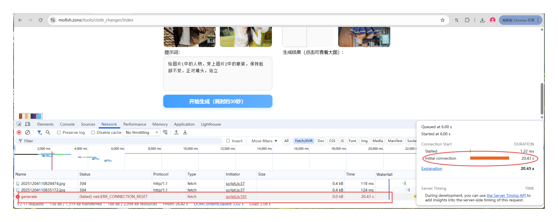Bookmark this page with star icon

pos(442,20)
